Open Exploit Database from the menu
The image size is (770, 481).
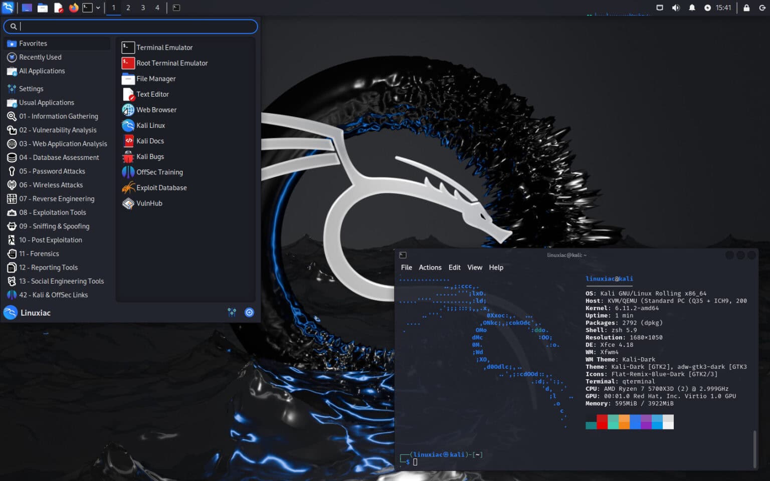click(161, 187)
